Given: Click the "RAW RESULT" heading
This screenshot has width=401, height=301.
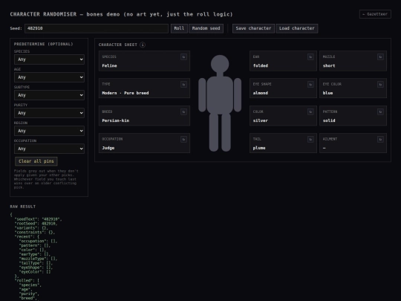Looking at the screenshot, I should (23, 207).
